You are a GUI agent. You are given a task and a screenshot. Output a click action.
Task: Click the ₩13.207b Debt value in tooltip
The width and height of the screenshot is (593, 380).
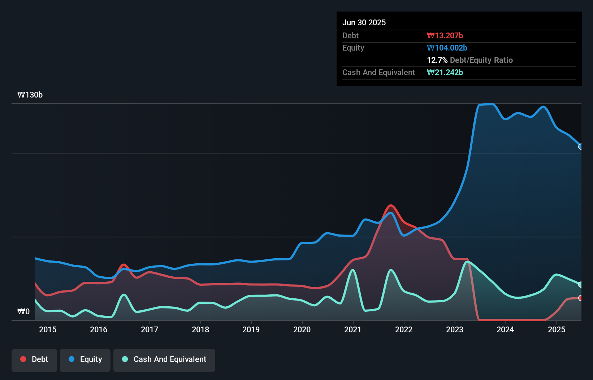point(445,35)
